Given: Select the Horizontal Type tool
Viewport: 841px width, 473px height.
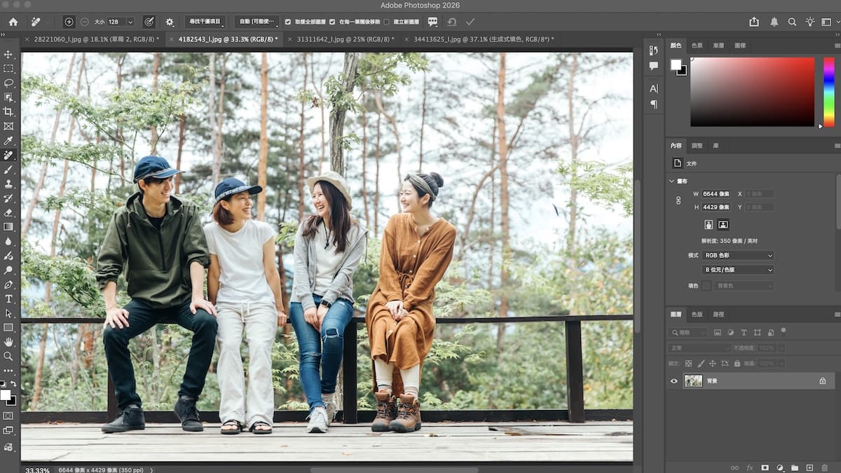Looking at the screenshot, I should point(8,299).
